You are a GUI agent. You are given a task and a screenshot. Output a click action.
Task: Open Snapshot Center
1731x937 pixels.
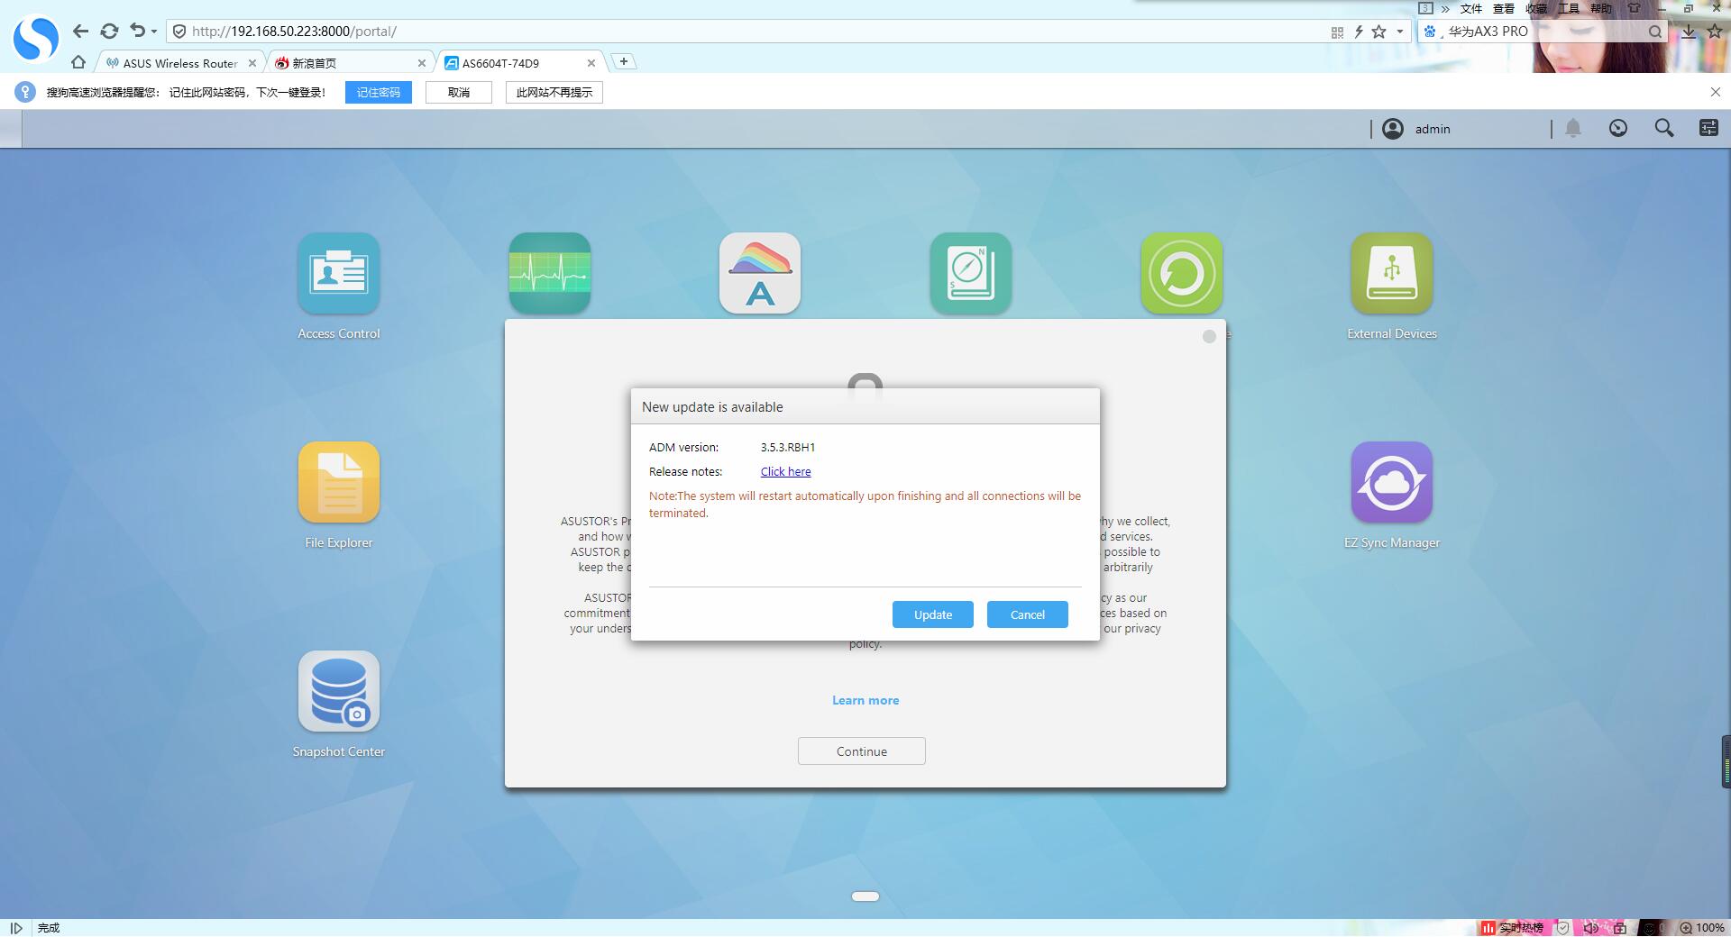click(x=339, y=692)
